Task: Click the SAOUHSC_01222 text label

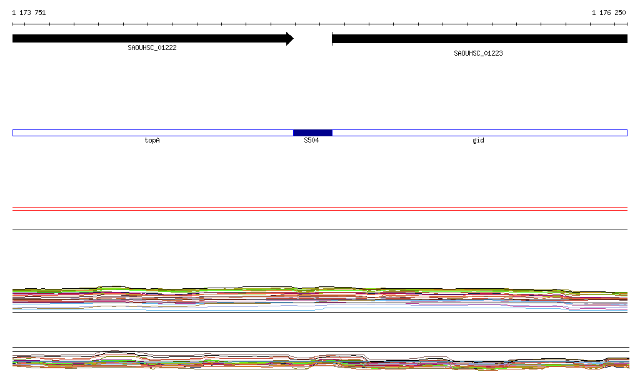Action: click(152, 48)
